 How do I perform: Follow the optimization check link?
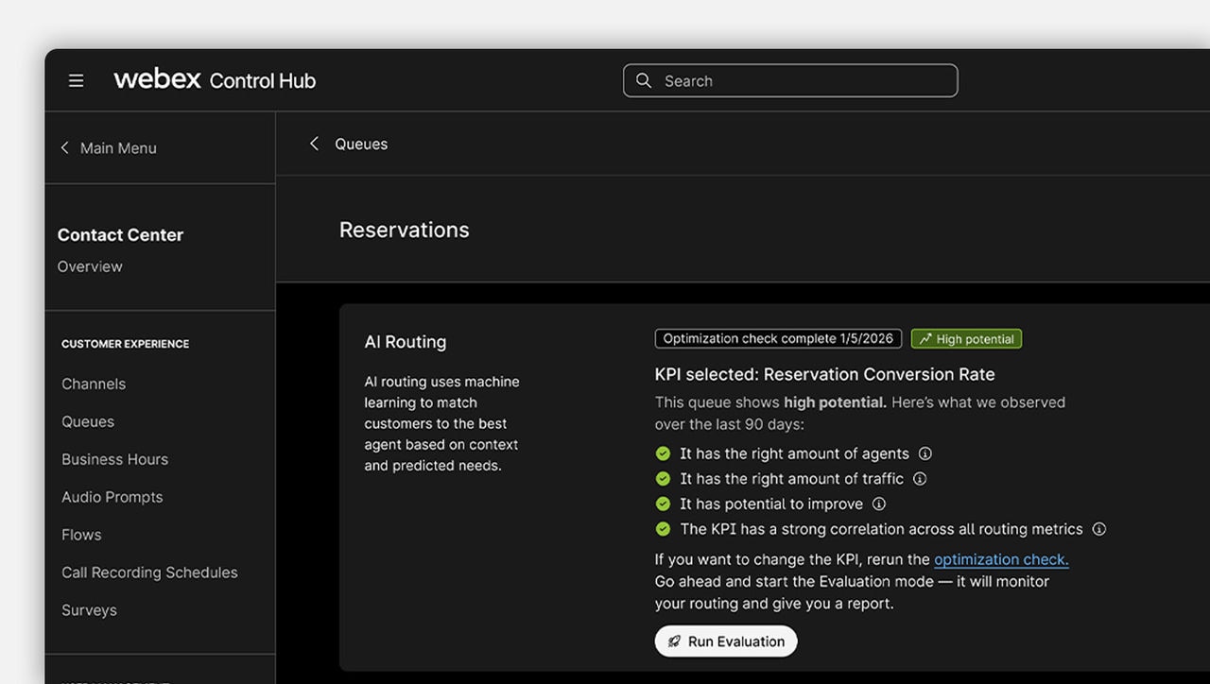[1001, 559]
